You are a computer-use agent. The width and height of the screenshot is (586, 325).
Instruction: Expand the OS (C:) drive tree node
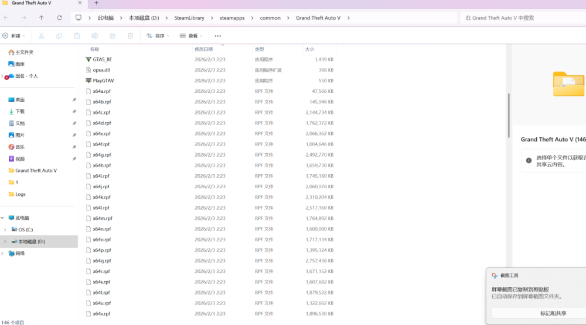click(x=5, y=230)
